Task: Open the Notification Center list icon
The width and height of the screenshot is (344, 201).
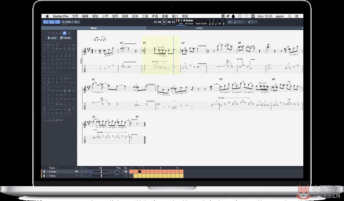Action: tap(297, 16)
